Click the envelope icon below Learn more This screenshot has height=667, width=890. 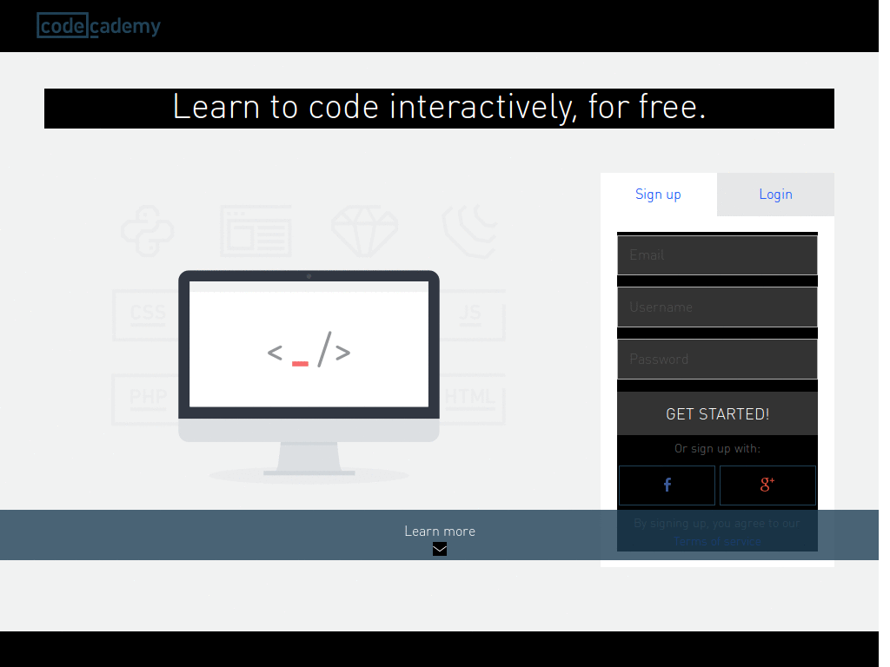point(440,549)
